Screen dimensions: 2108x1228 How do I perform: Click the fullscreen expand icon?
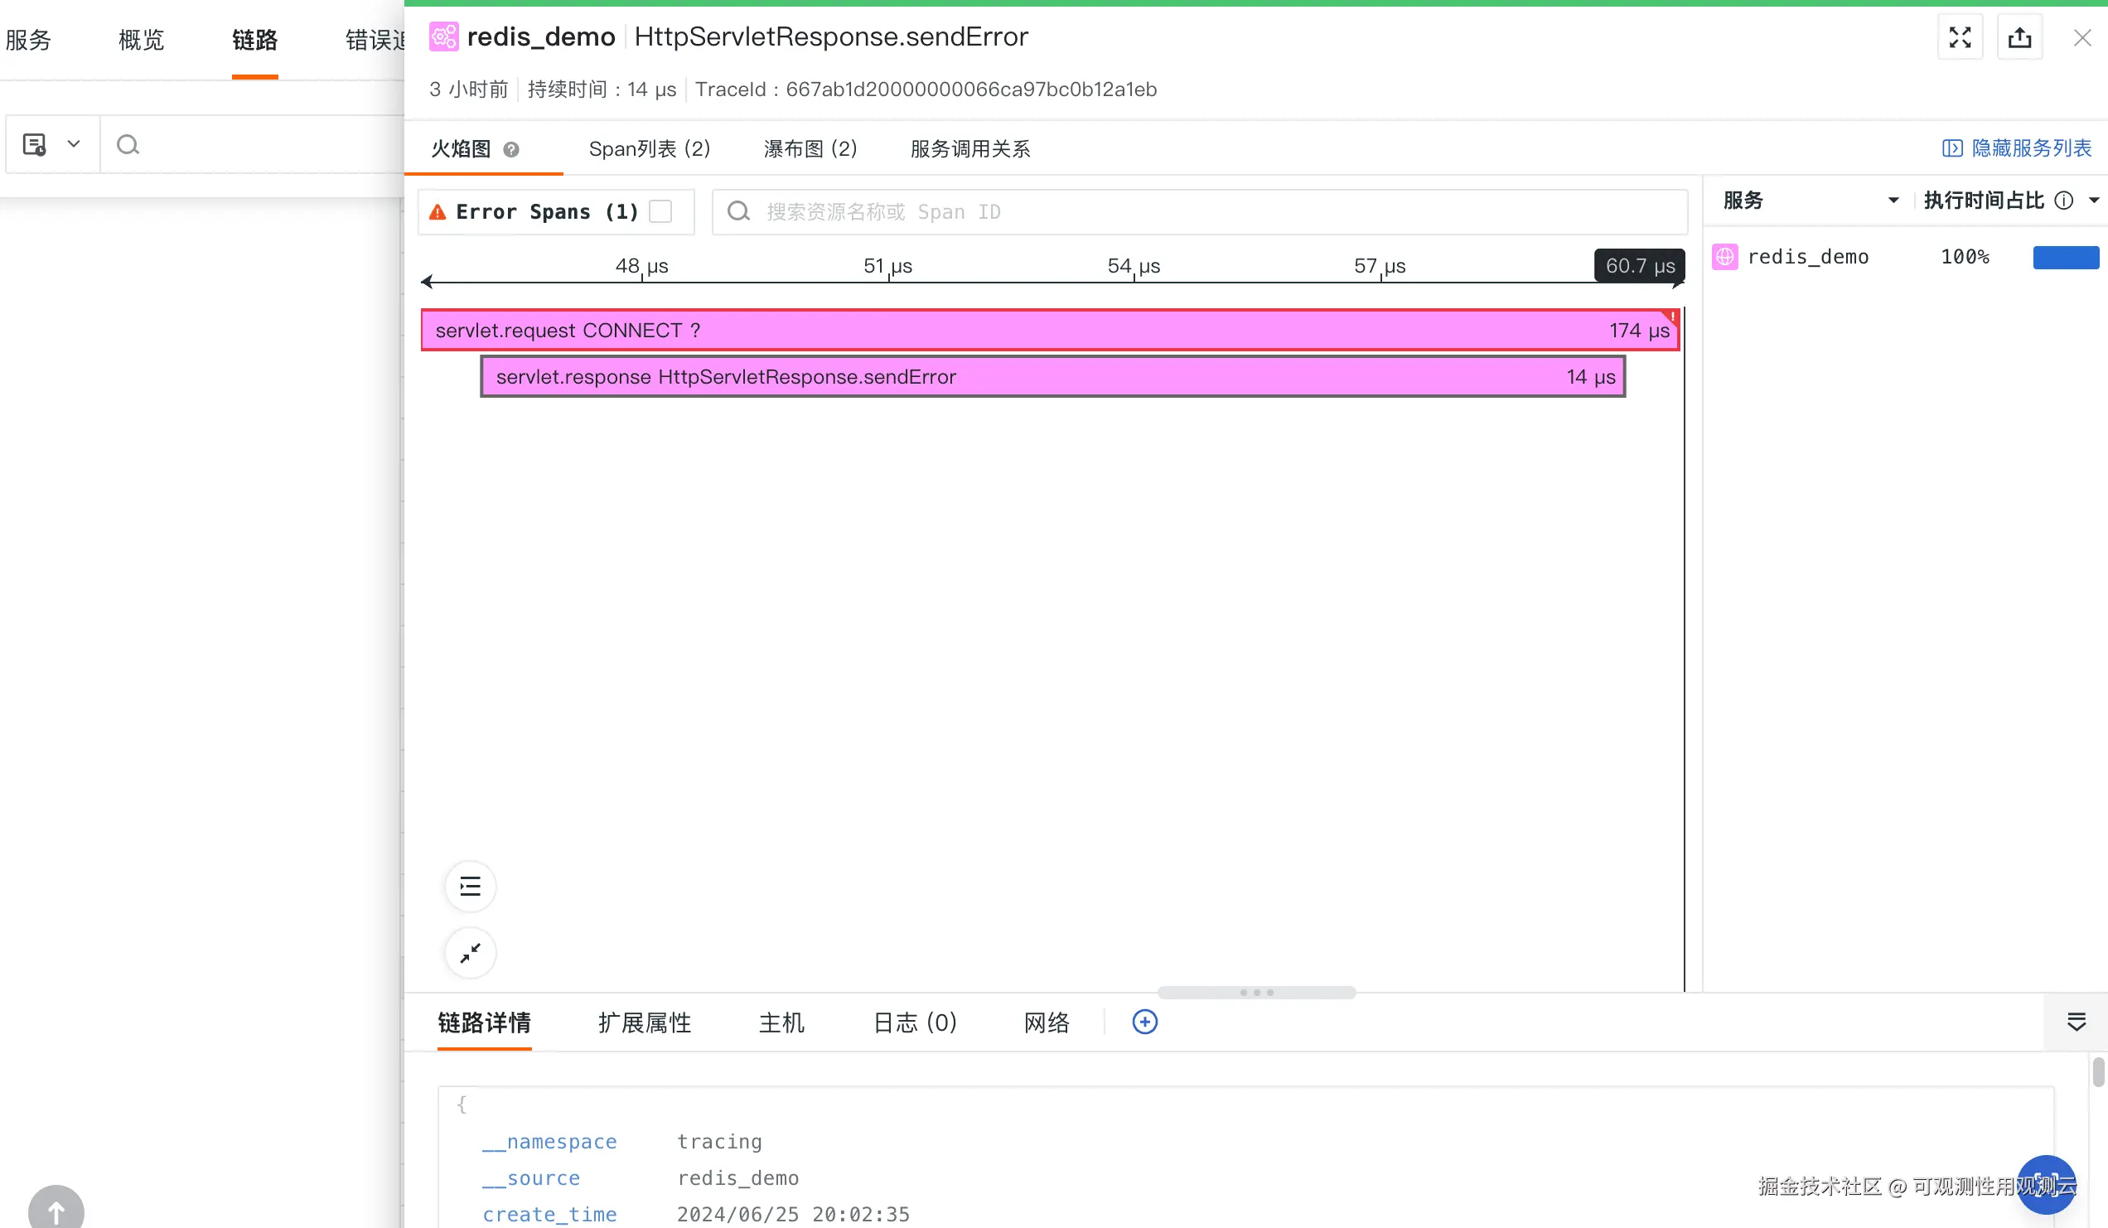pos(1960,37)
